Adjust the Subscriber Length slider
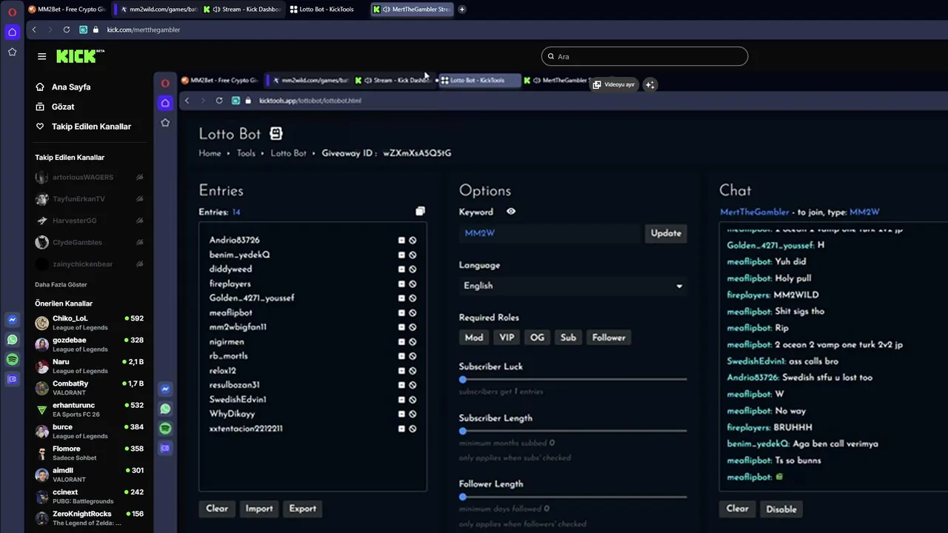The width and height of the screenshot is (948, 533). [573, 431]
